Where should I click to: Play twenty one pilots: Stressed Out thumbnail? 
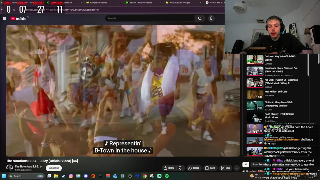[255, 71]
